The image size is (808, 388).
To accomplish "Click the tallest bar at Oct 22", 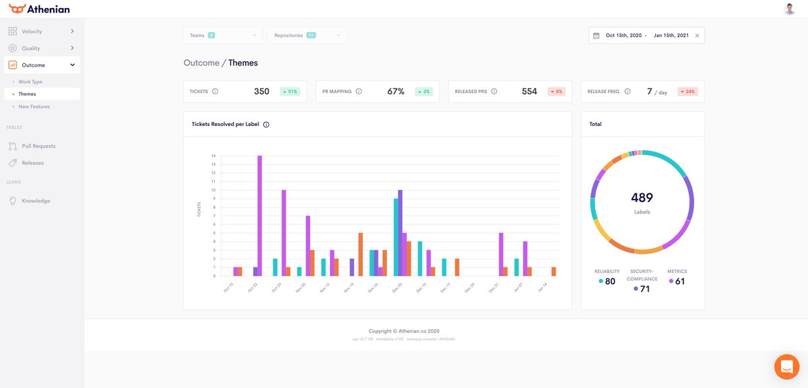I will click(x=260, y=216).
